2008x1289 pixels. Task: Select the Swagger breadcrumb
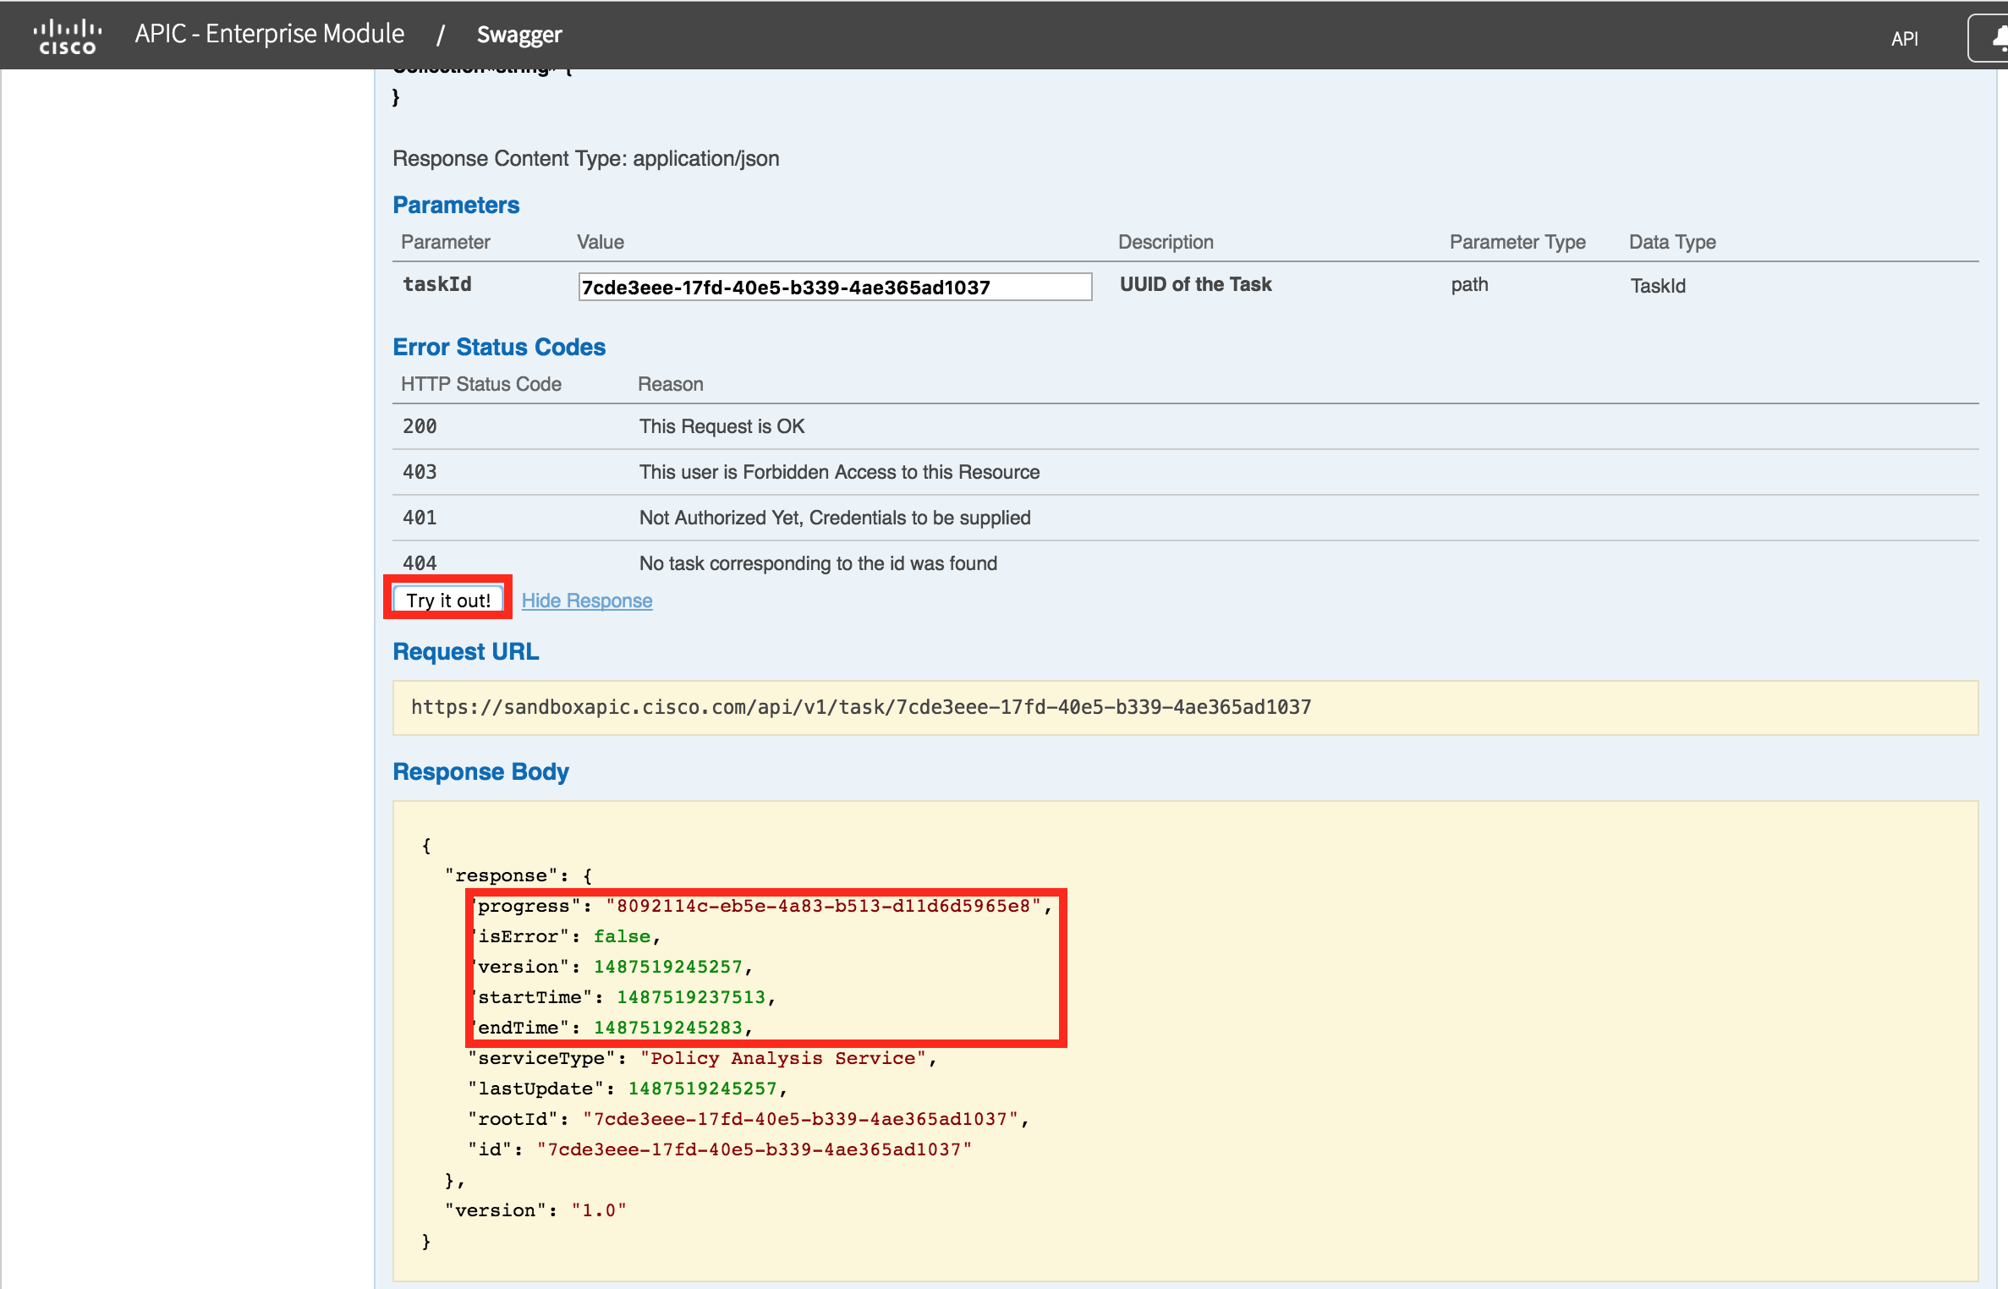[518, 35]
